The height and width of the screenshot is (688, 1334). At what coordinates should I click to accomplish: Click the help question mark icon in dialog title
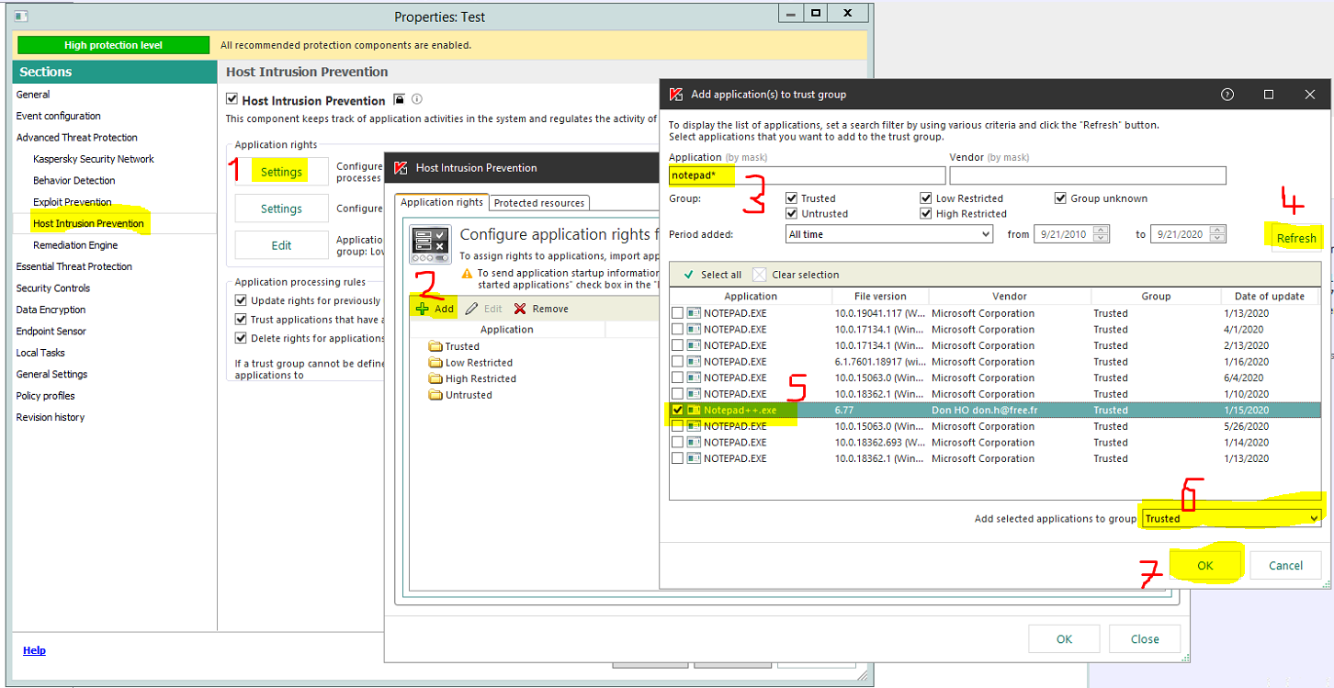1227,95
